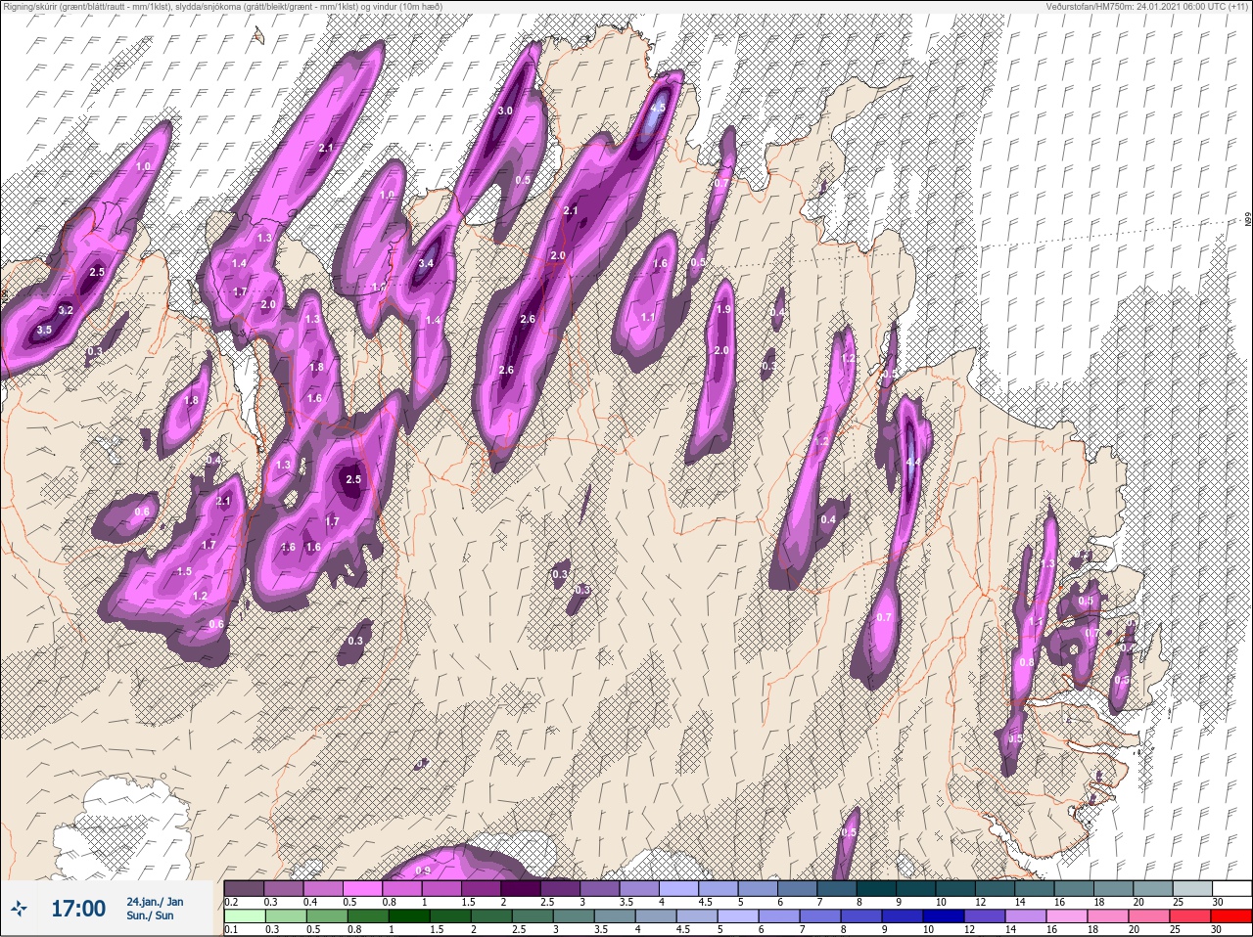
Task: Click the 4.4 precipitation peak value
Action: pyautogui.click(x=913, y=462)
